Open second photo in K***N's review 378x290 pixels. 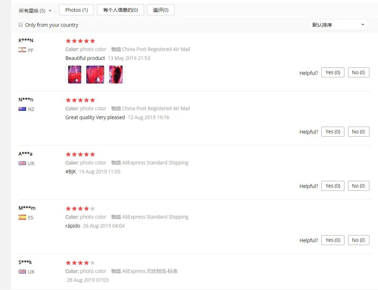coord(95,75)
